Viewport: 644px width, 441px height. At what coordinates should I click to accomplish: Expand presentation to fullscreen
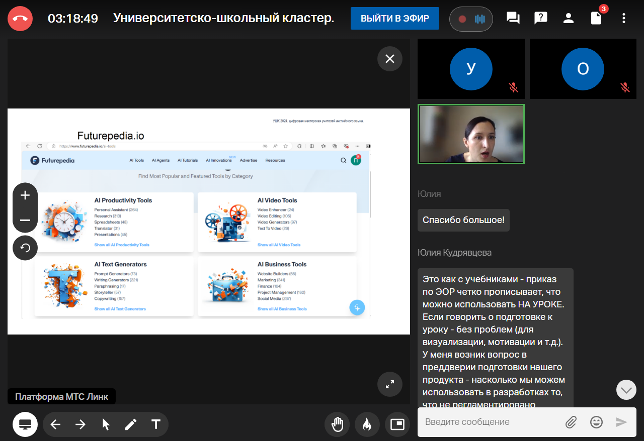(x=390, y=384)
